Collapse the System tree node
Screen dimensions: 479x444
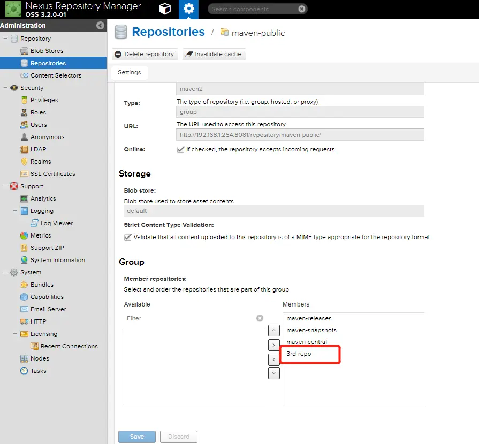(5, 272)
